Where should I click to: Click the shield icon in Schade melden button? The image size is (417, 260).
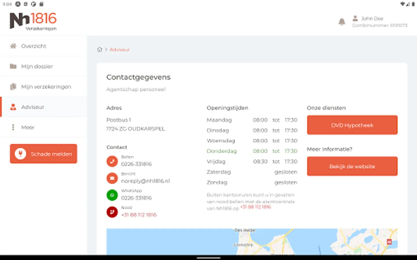click(x=21, y=154)
